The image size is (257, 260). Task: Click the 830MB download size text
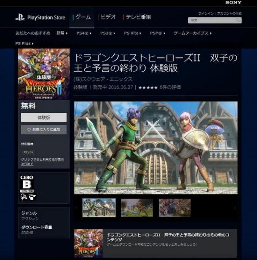click(27, 233)
